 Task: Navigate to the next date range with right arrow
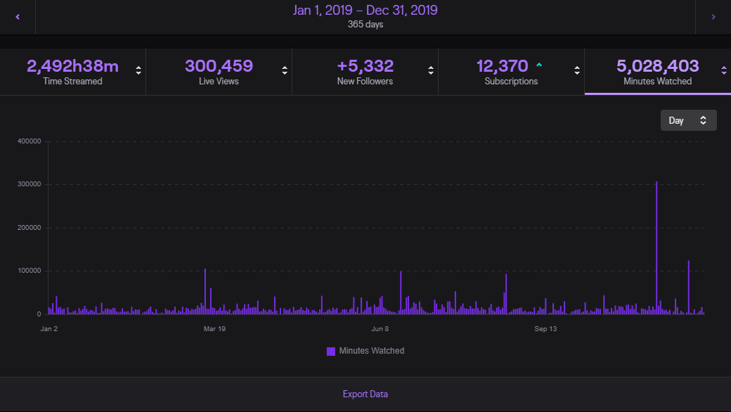pos(713,17)
